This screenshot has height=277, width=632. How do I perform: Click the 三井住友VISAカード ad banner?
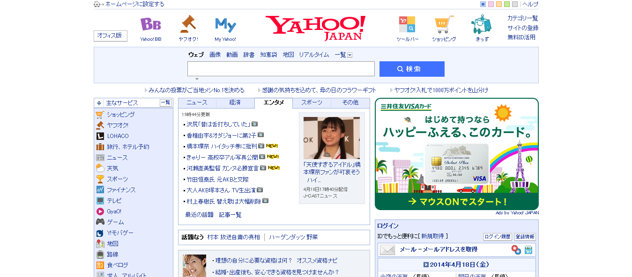point(457,154)
